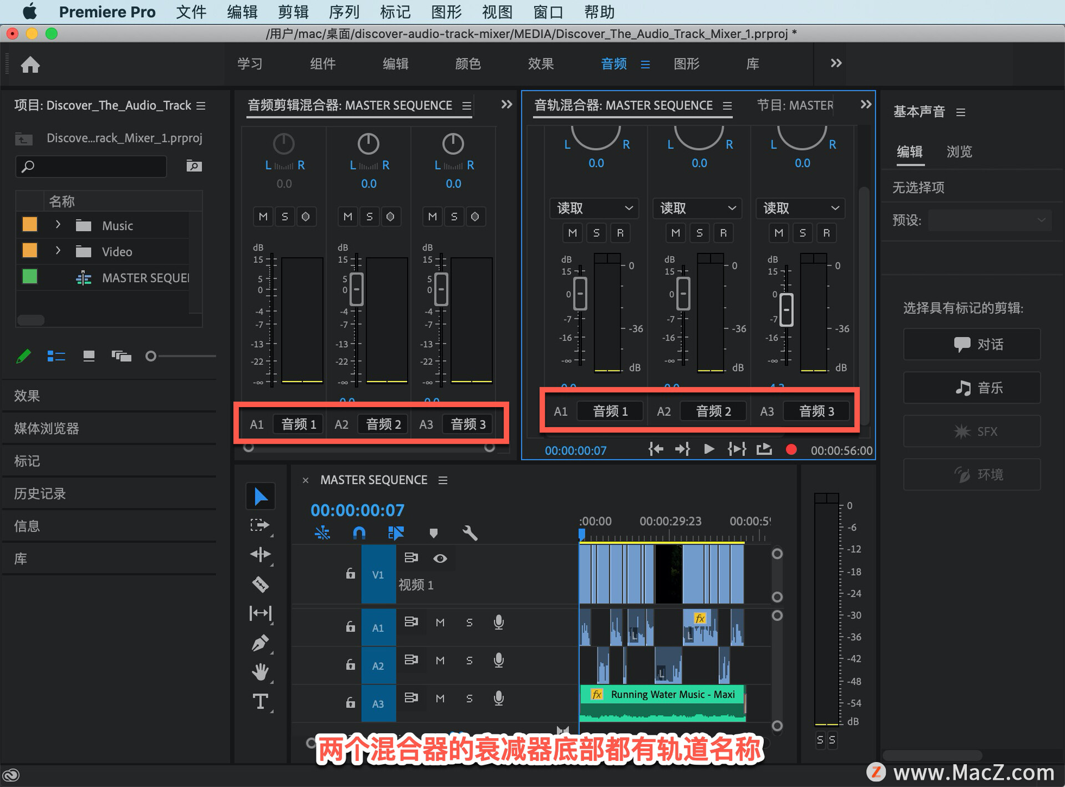The width and height of the screenshot is (1065, 787).
Task: Click the 对话 audio type button
Action: point(972,344)
